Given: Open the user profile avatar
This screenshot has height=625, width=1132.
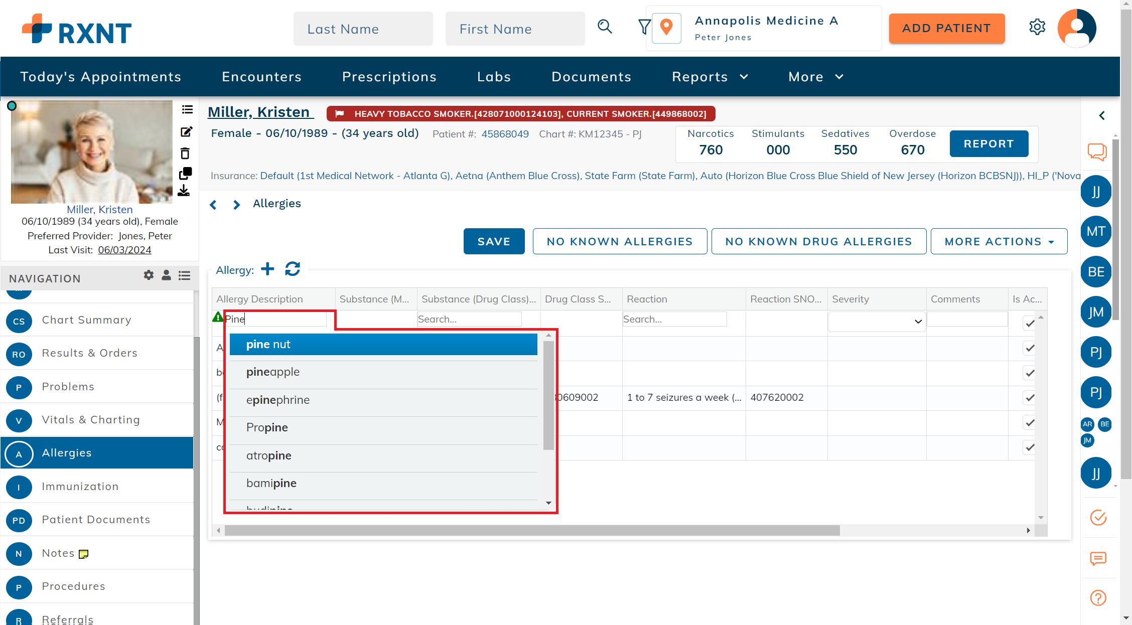Looking at the screenshot, I should [1077, 28].
